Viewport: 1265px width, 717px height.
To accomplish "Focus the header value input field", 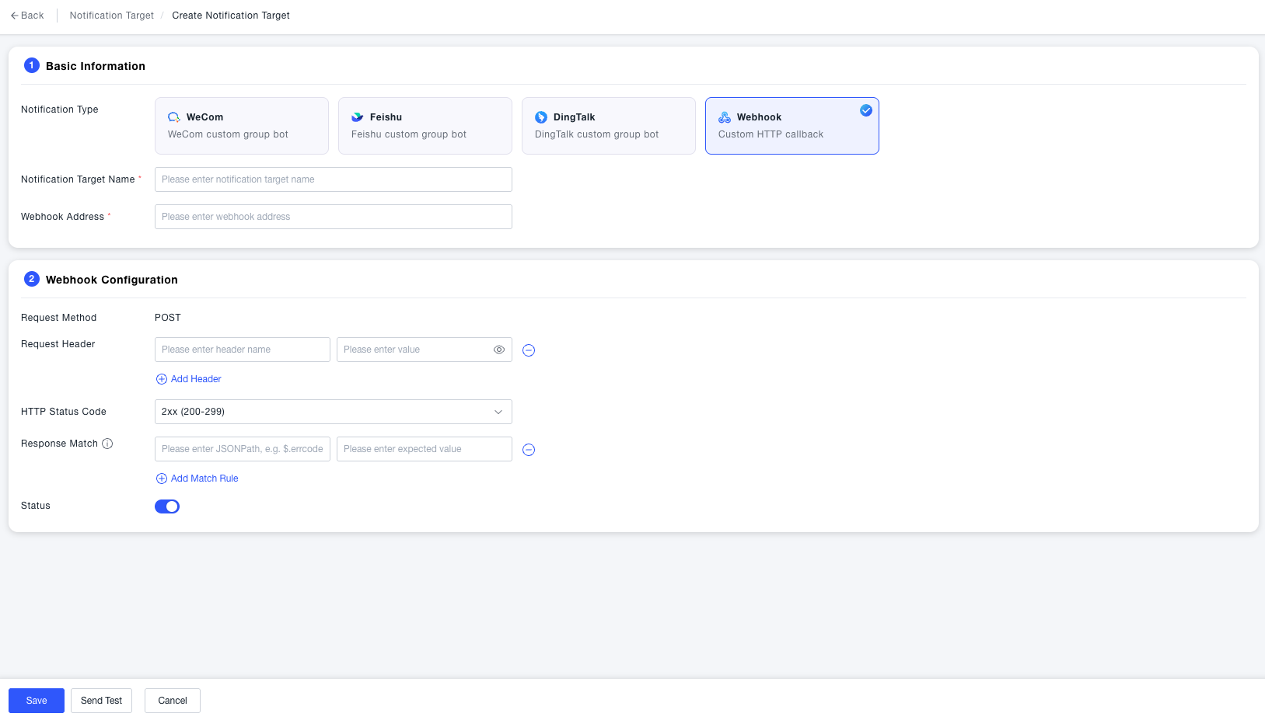I will [x=425, y=350].
